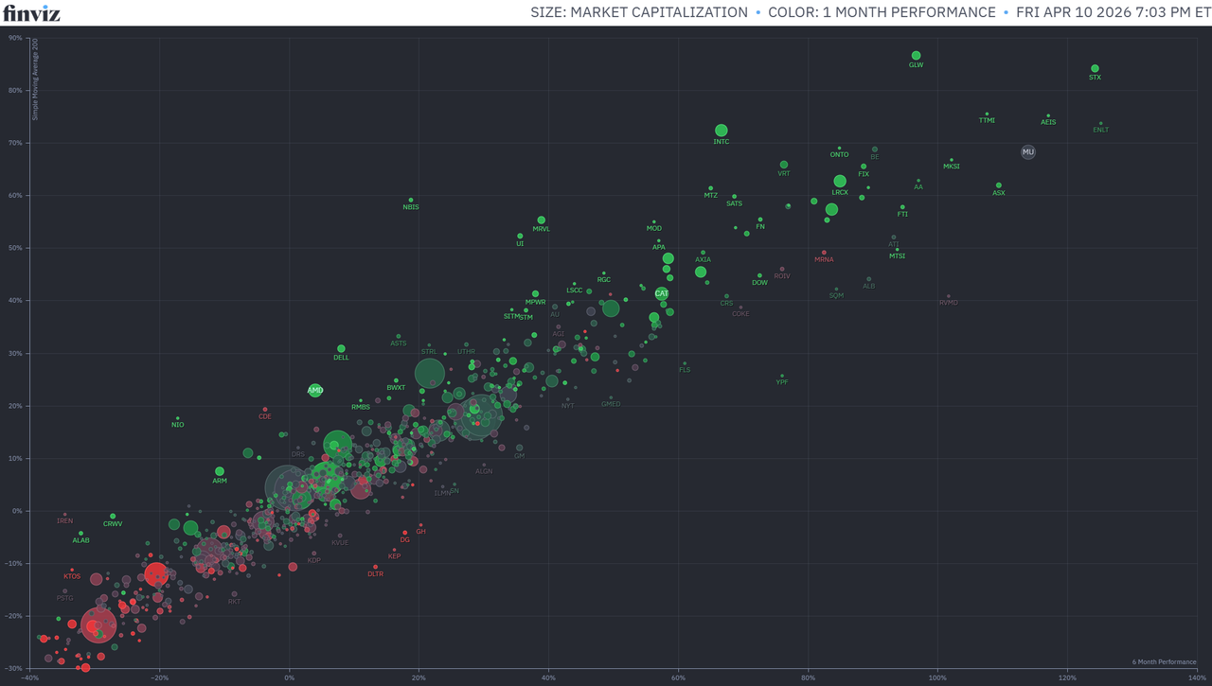The height and width of the screenshot is (686, 1212).
Task: Click the AEIS ticker label
Action: click(1048, 122)
